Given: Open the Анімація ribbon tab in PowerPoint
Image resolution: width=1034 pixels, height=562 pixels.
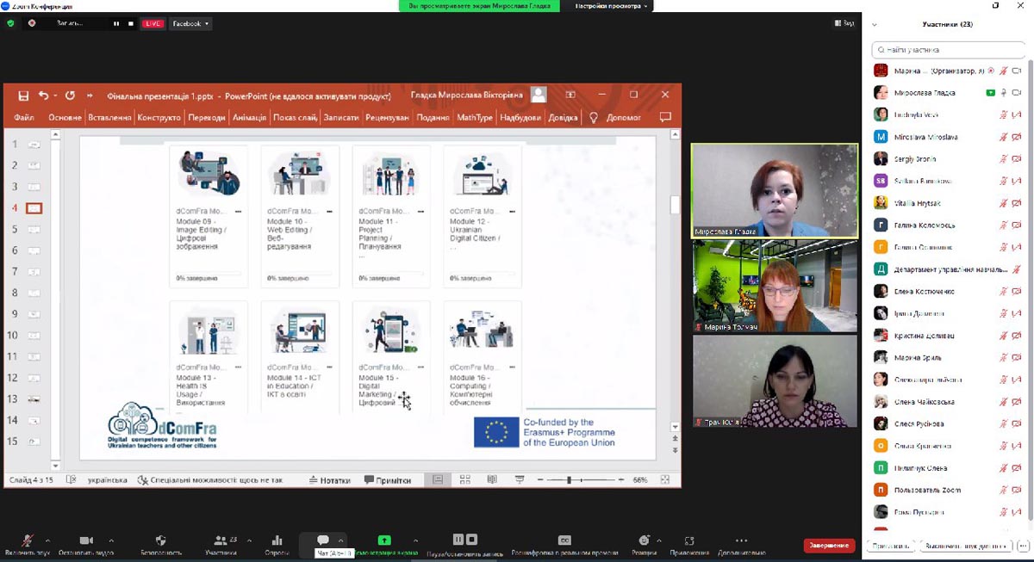Looking at the screenshot, I should click(249, 117).
